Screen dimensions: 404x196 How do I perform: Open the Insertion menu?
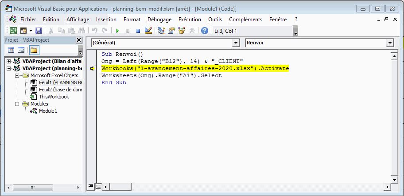[106, 20]
